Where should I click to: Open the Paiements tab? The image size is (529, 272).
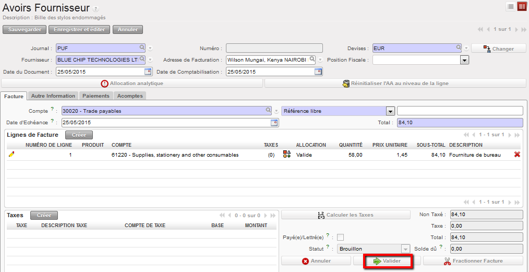click(96, 96)
